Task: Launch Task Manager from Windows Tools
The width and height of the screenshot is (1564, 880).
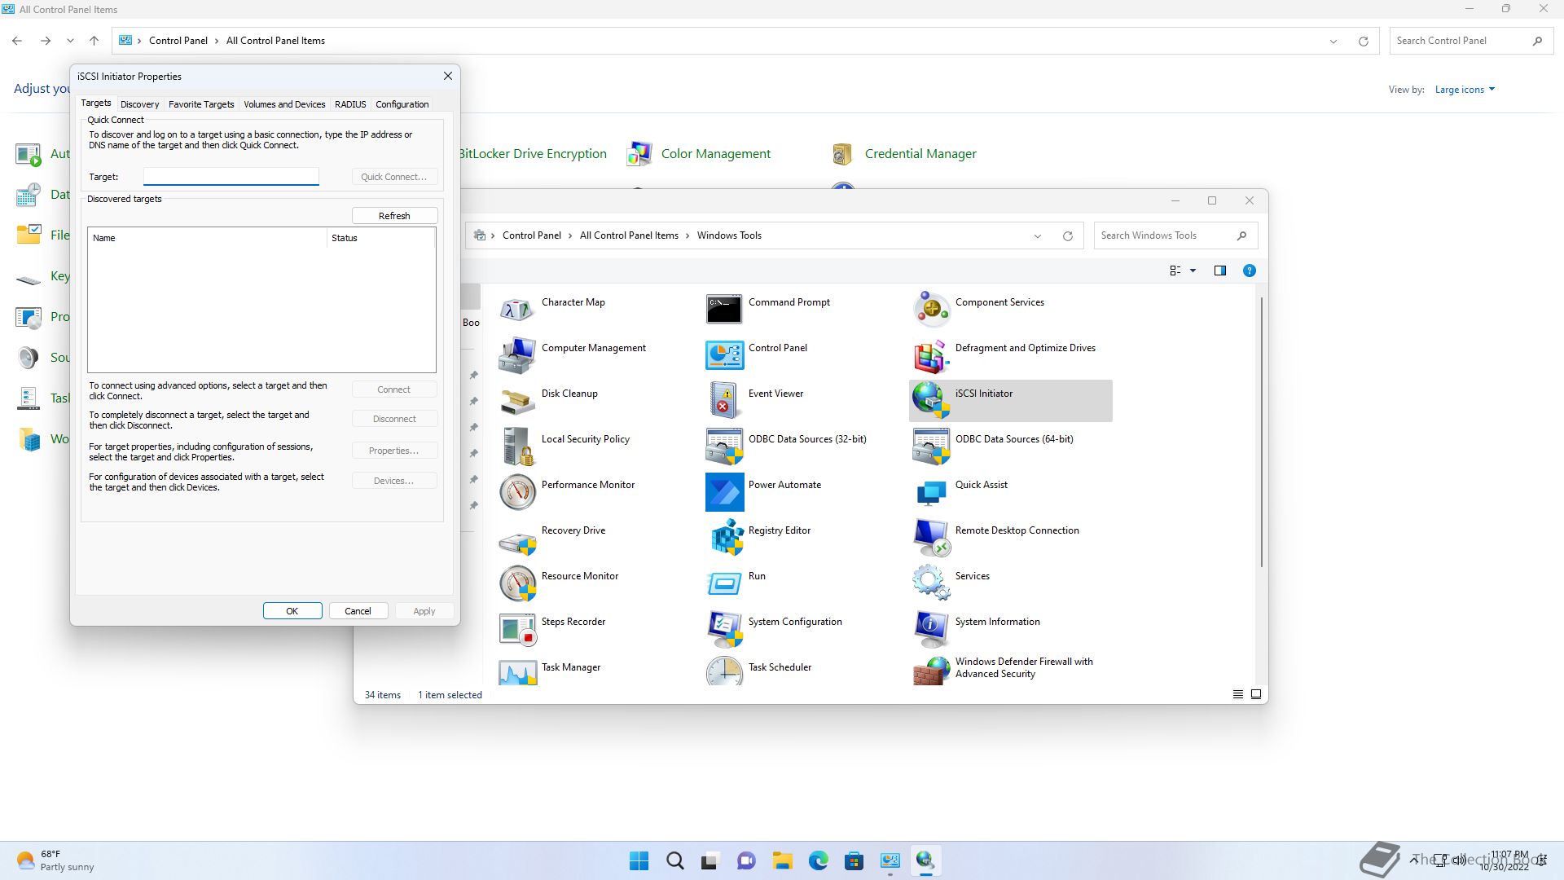Action: click(x=516, y=671)
